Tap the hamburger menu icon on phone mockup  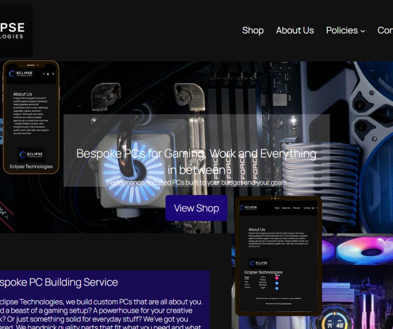[x=44, y=74]
